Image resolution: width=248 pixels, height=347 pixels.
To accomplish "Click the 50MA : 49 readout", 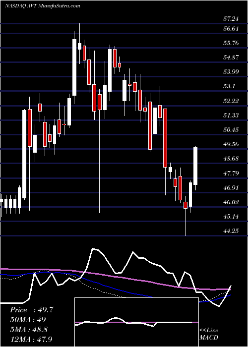I will pyautogui.click(x=28, y=319).
